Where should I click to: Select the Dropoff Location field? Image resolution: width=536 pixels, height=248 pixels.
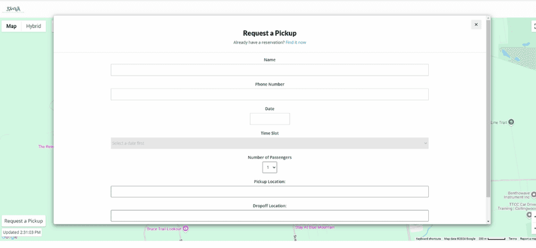269,215
